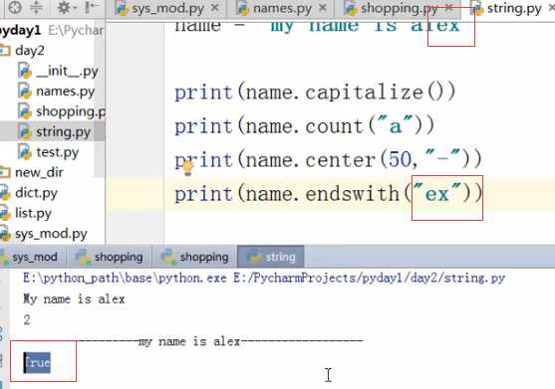Click the highlighted True output in console
Screen dimensions: 555x389
[37, 363]
